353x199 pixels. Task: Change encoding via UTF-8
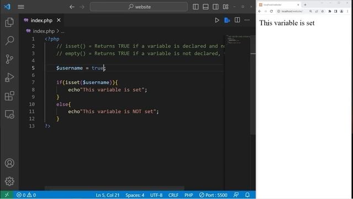click(156, 195)
